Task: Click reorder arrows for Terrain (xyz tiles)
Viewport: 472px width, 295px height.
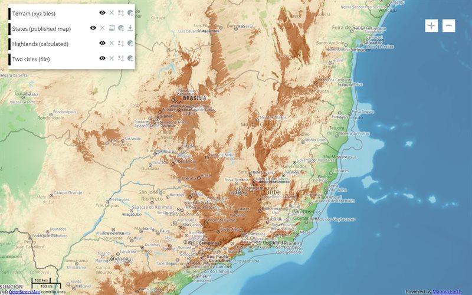Action: (121, 12)
